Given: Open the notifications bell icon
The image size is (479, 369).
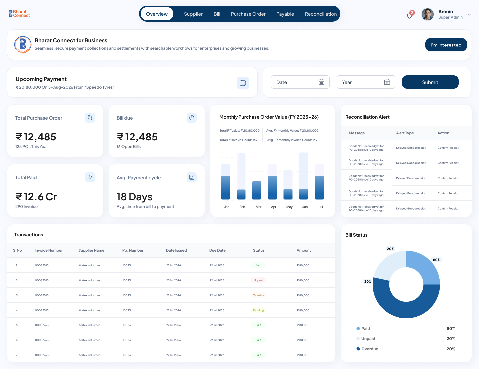Looking at the screenshot, I should (410, 15).
